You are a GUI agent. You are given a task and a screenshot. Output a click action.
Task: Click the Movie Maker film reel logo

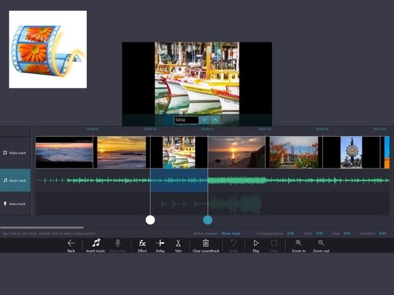(48, 49)
